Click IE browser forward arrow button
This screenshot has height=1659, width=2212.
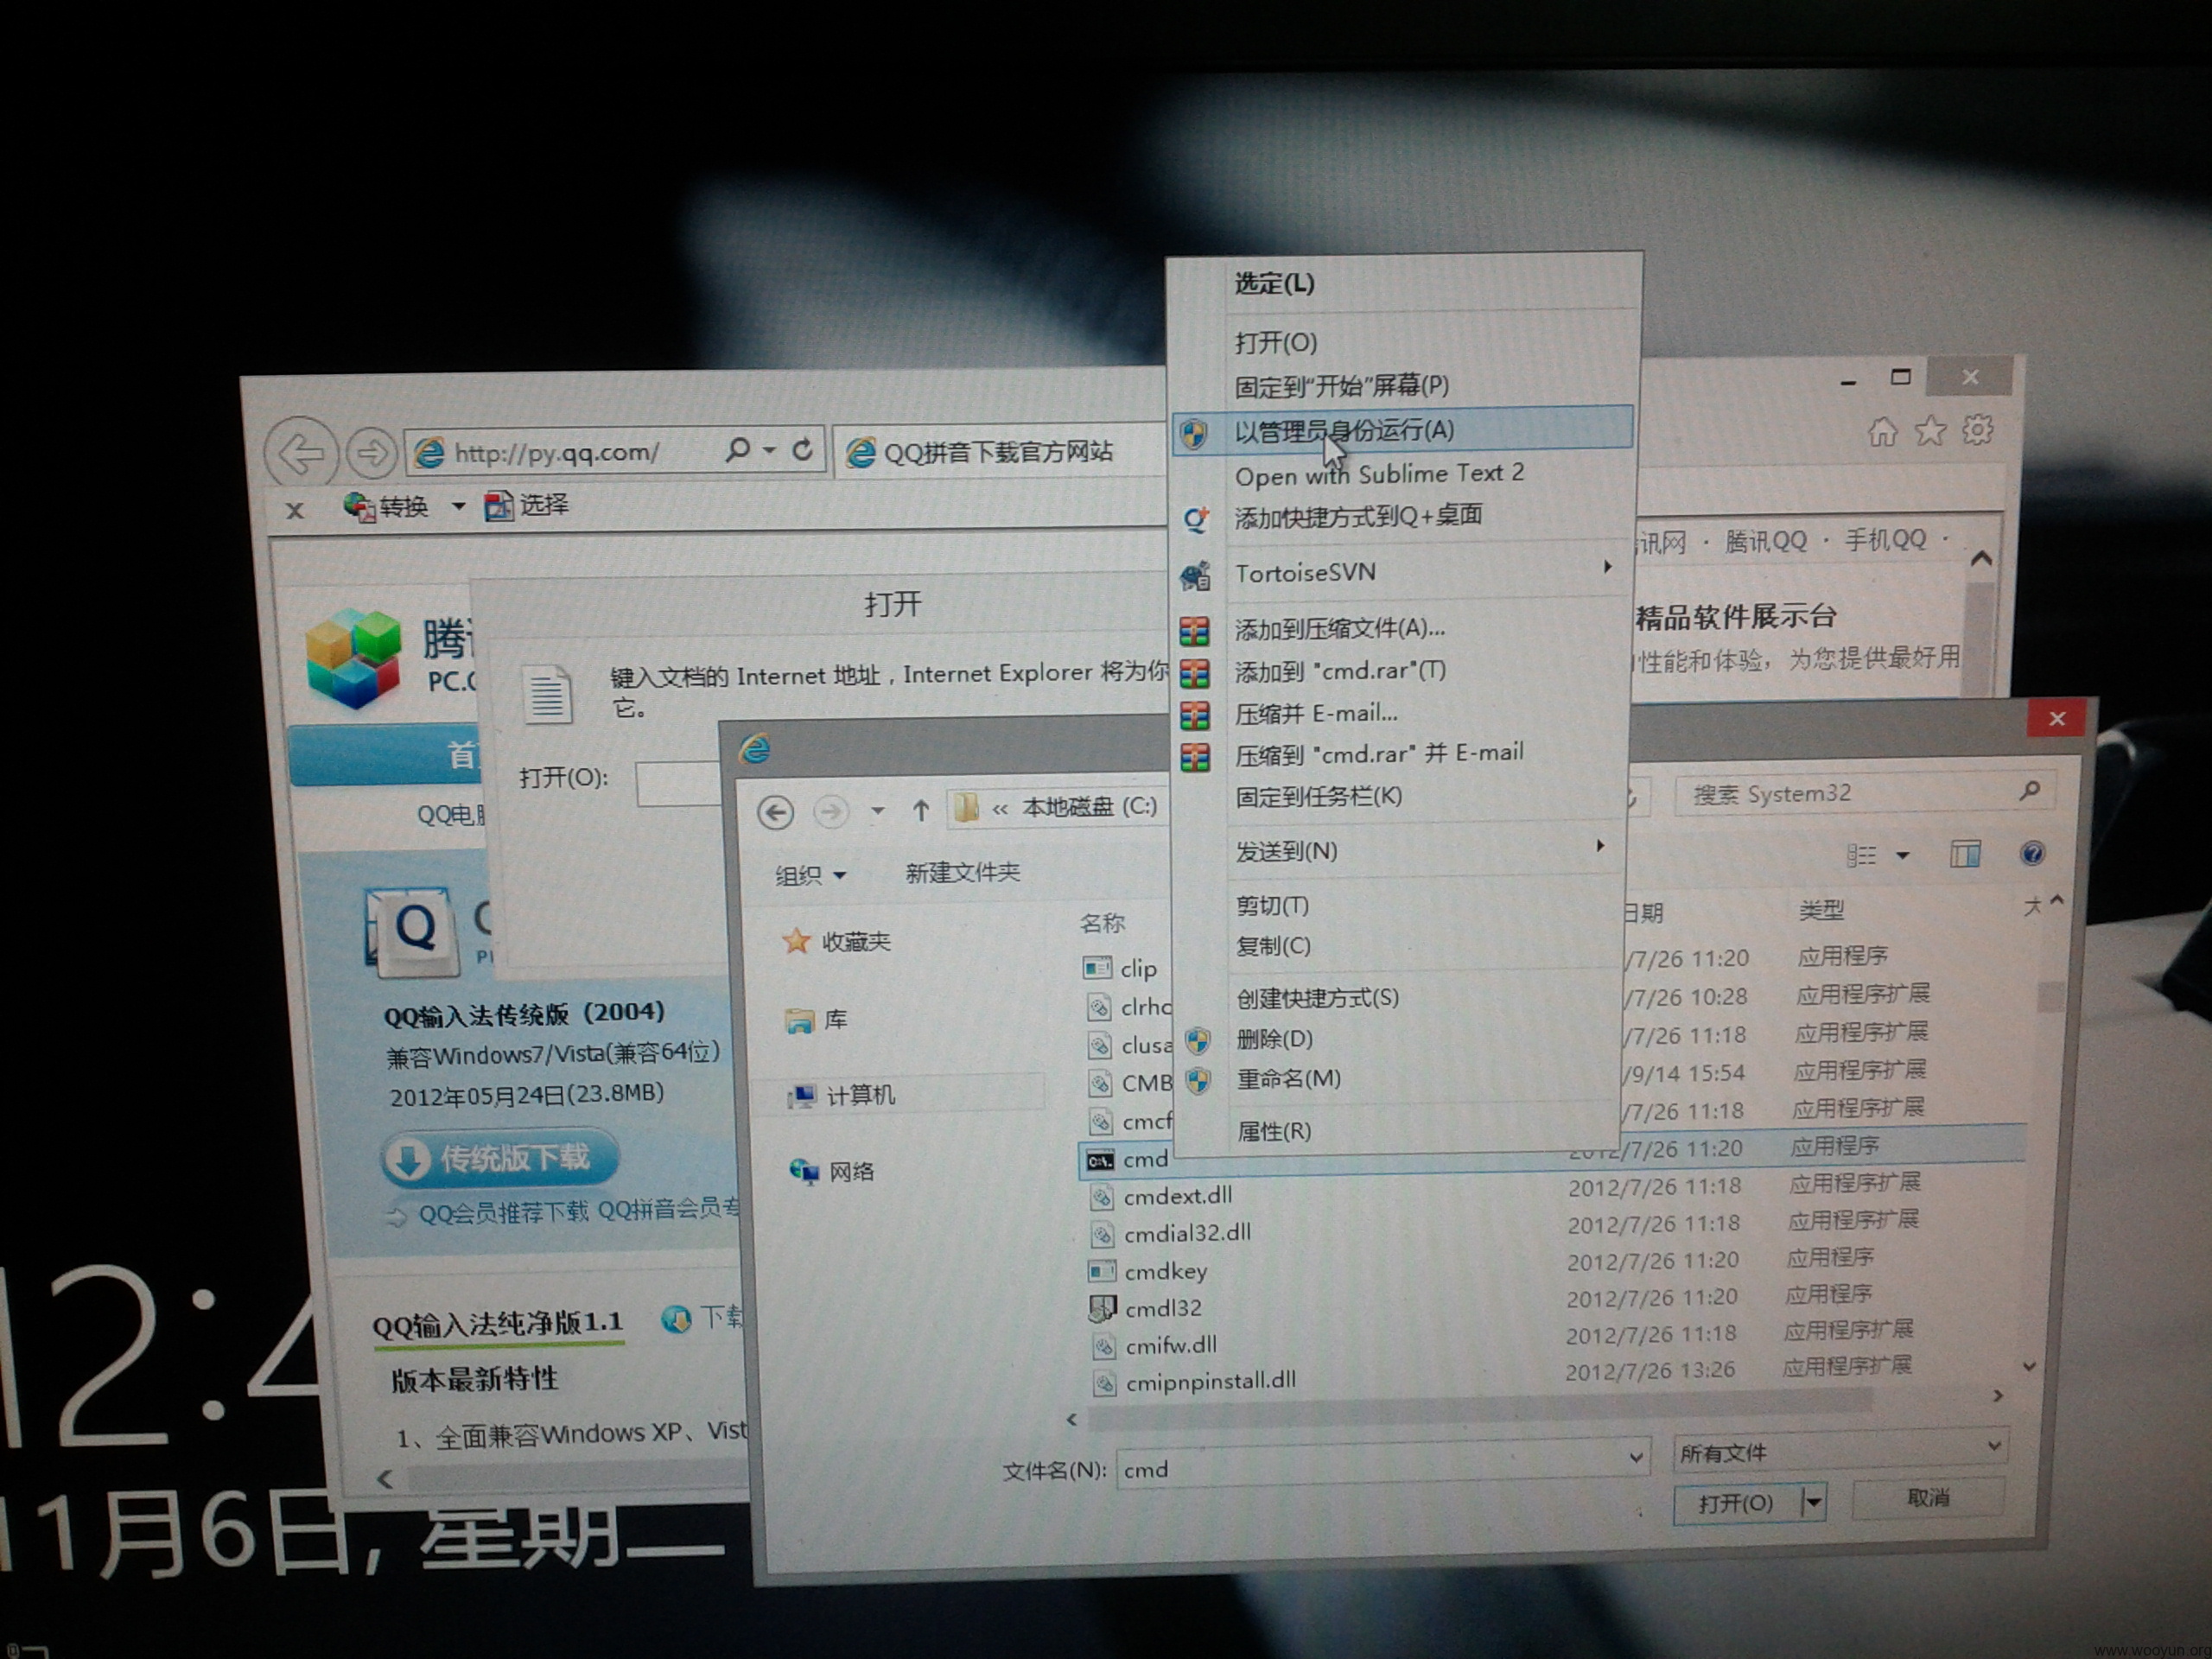(x=371, y=453)
